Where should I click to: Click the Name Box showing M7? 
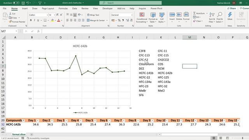pos(9,31)
